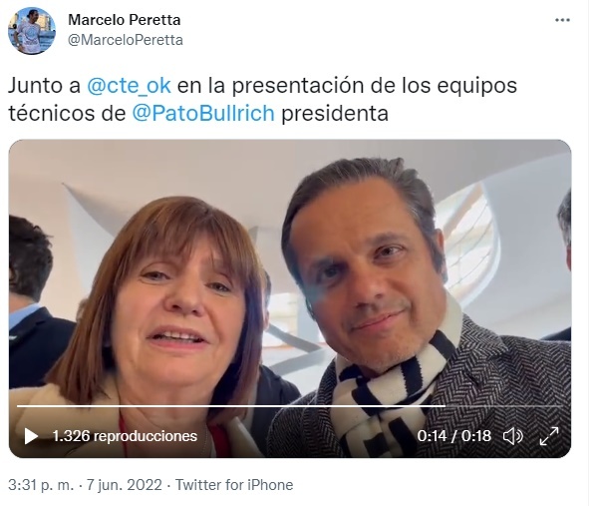Viewport: 597px width, 506px height.
Task: Click the 0:14 / 0:18 time display
Action: pyautogui.click(x=453, y=436)
